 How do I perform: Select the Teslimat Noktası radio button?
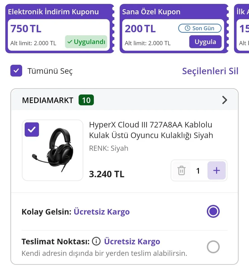[213, 247]
